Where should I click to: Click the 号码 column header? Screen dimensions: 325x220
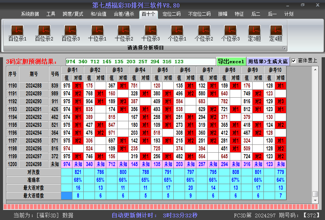55,74
